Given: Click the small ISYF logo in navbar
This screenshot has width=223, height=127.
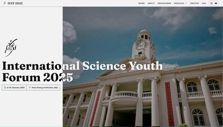Looking at the screenshot, I should tap(5, 3).
